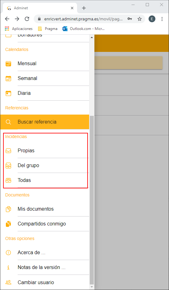Click the Diaria calendar icon

click(x=8, y=93)
